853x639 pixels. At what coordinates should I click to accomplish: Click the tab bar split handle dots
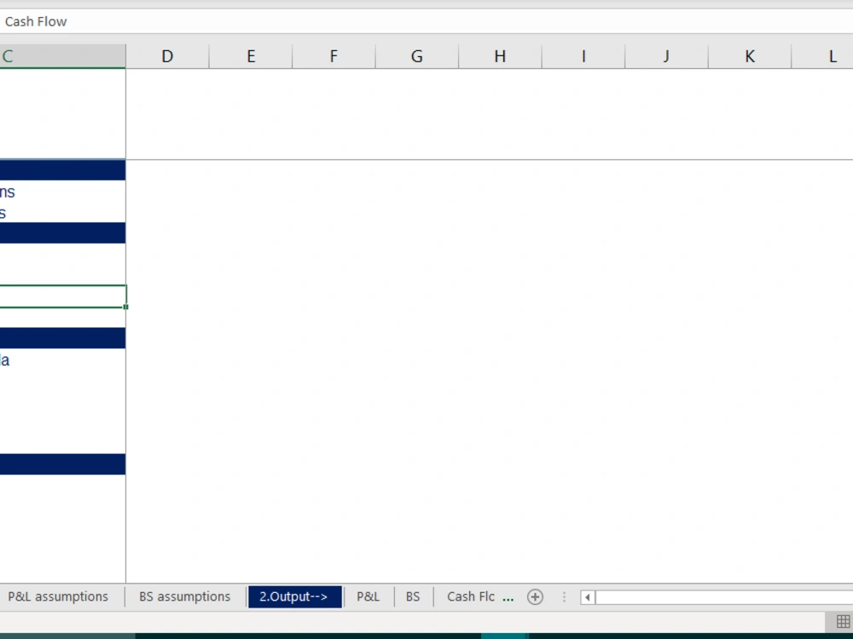point(564,597)
